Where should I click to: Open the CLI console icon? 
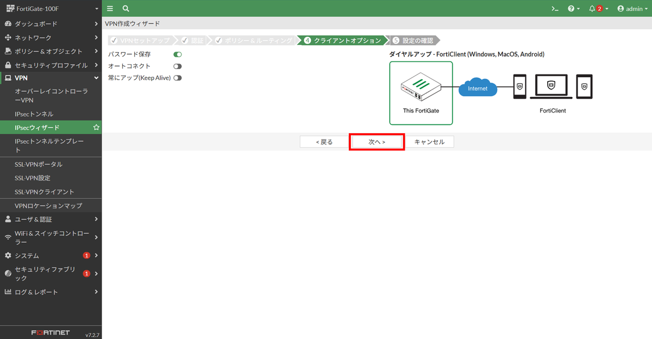point(555,9)
